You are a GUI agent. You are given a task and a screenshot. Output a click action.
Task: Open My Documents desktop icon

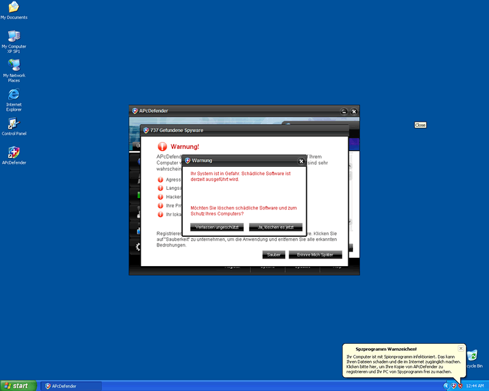coord(13,8)
